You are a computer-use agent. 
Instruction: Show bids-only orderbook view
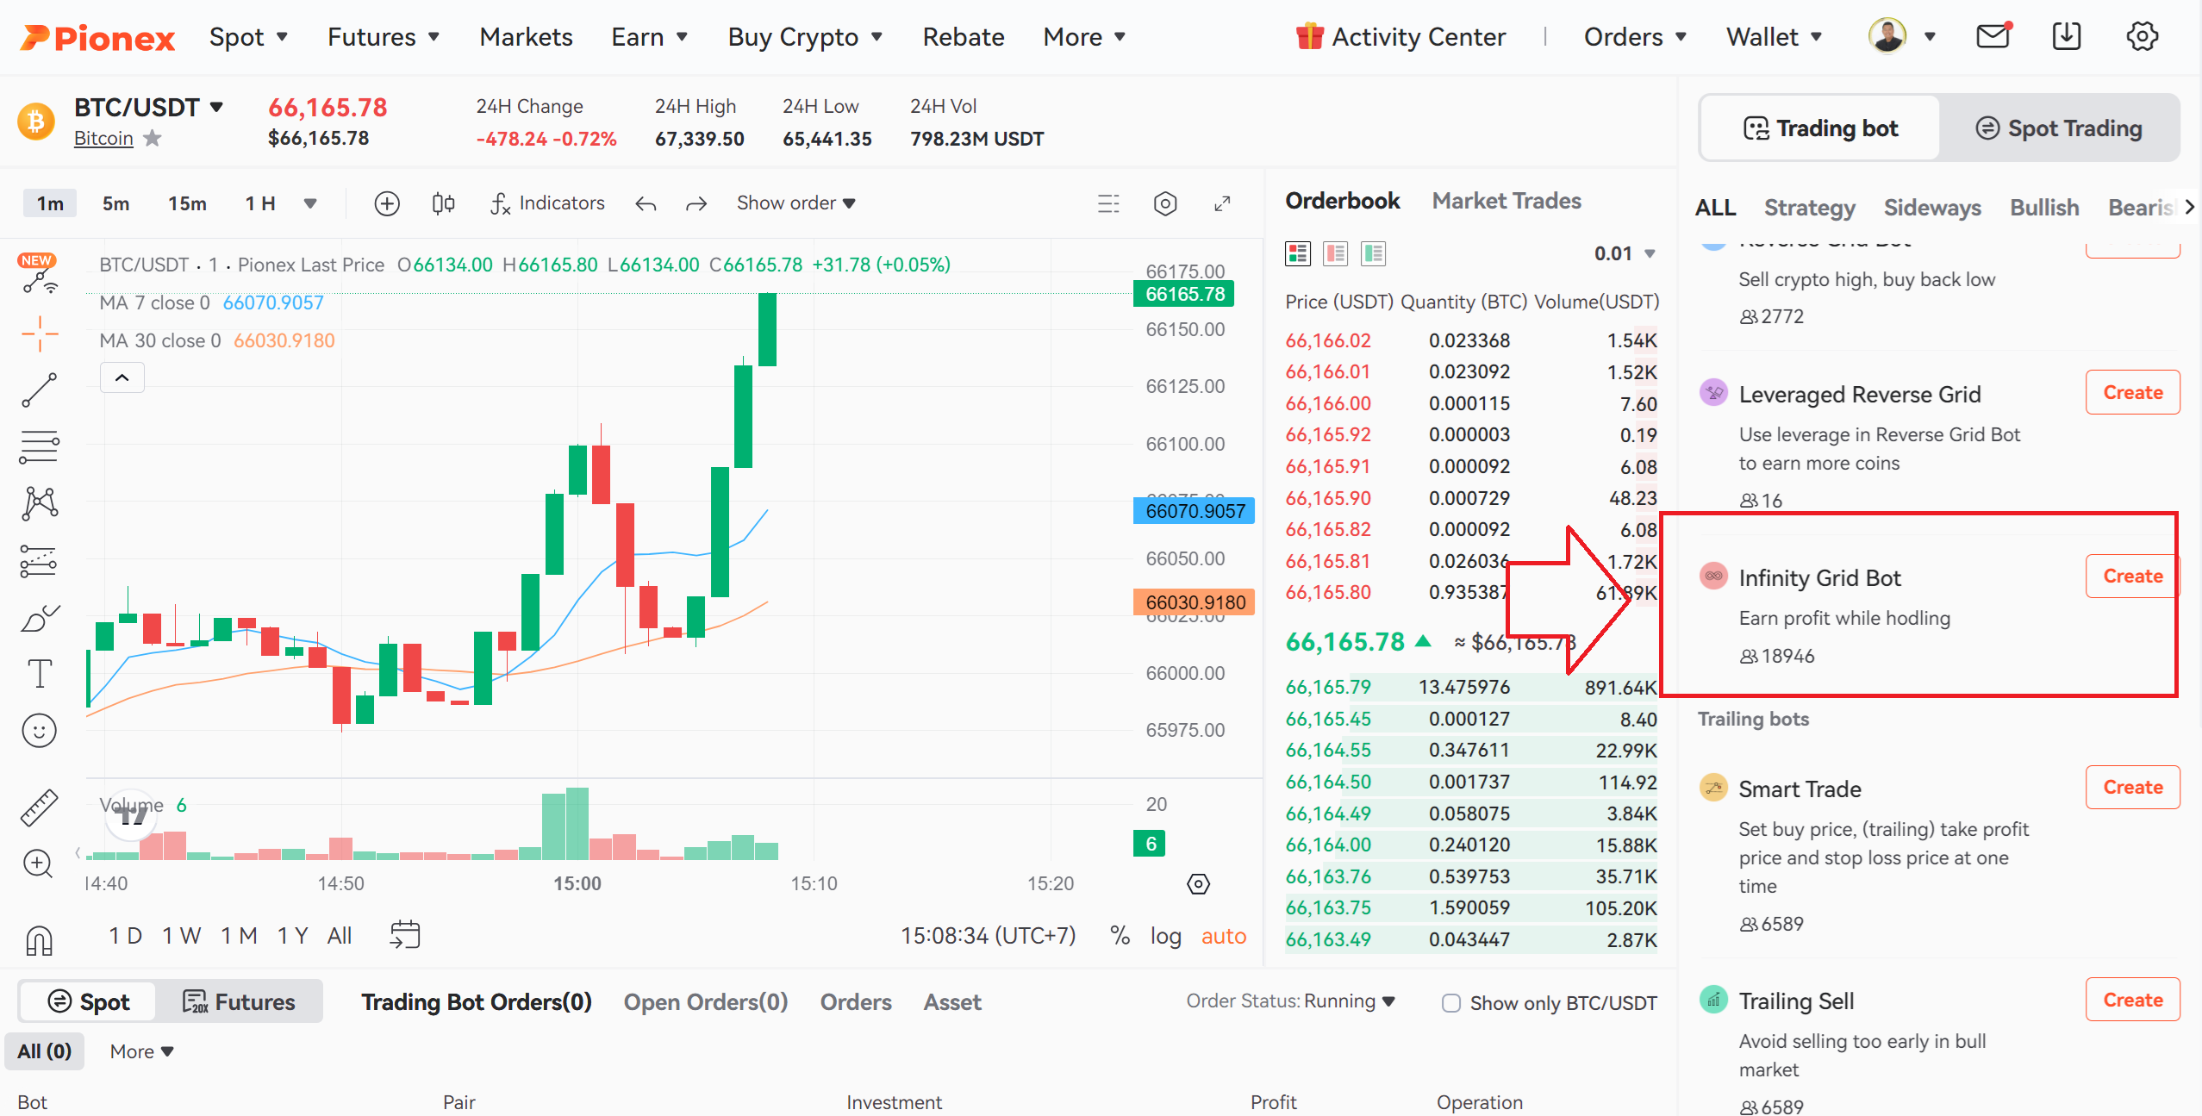click(x=1373, y=253)
